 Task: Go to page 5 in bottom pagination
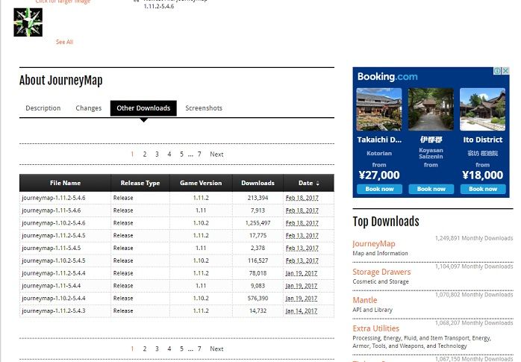[181, 349]
